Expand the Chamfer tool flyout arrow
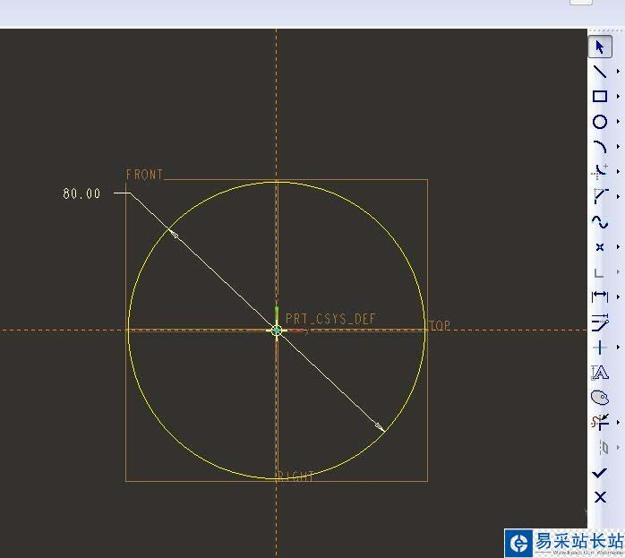Screen dimensions: 625x558 click(618, 196)
